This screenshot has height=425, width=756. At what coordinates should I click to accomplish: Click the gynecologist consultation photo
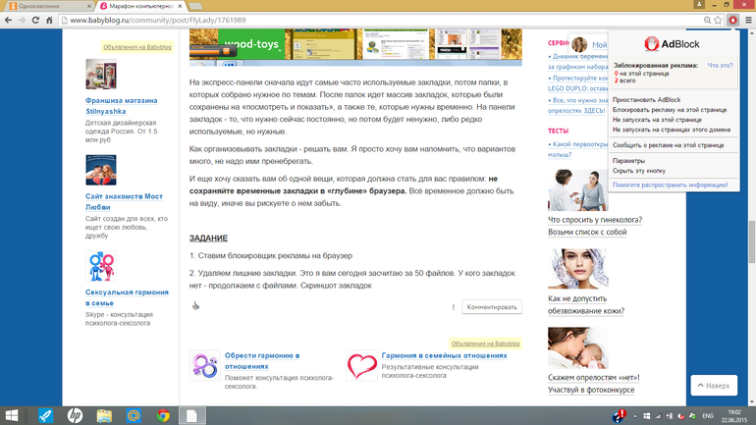[577, 190]
